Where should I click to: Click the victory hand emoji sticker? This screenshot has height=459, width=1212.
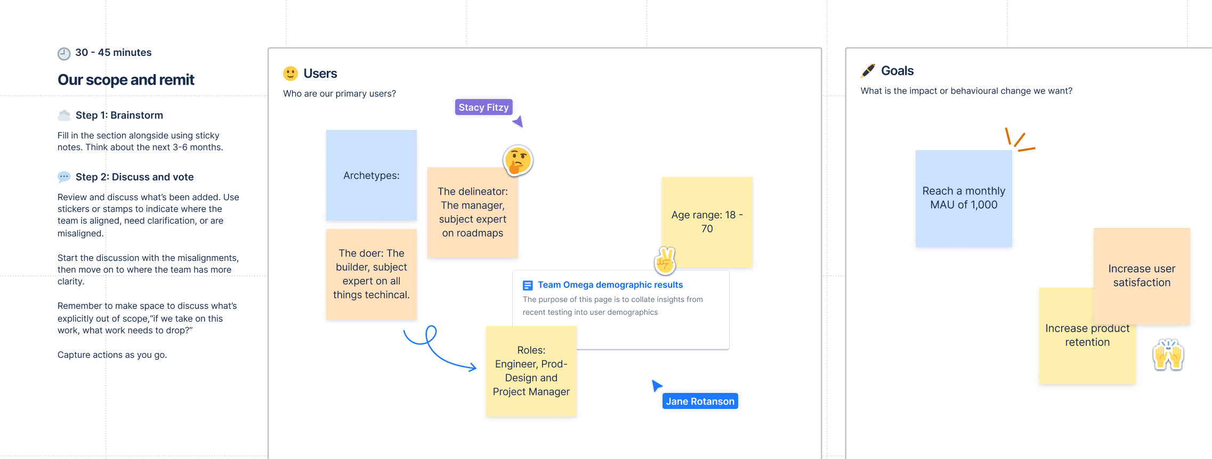tap(665, 260)
